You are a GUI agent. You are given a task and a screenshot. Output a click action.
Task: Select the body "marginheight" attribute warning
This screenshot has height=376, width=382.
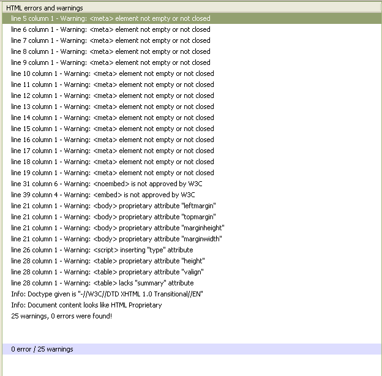coord(192,228)
